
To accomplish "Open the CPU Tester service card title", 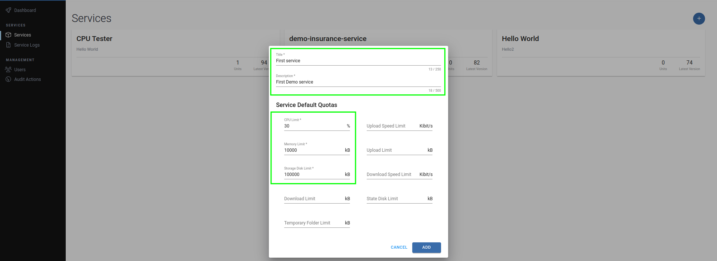I will pos(94,39).
